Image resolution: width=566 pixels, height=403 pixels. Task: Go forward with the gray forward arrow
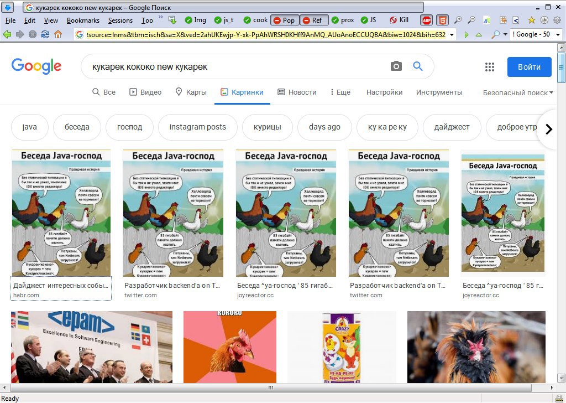[x=20, y=34]
